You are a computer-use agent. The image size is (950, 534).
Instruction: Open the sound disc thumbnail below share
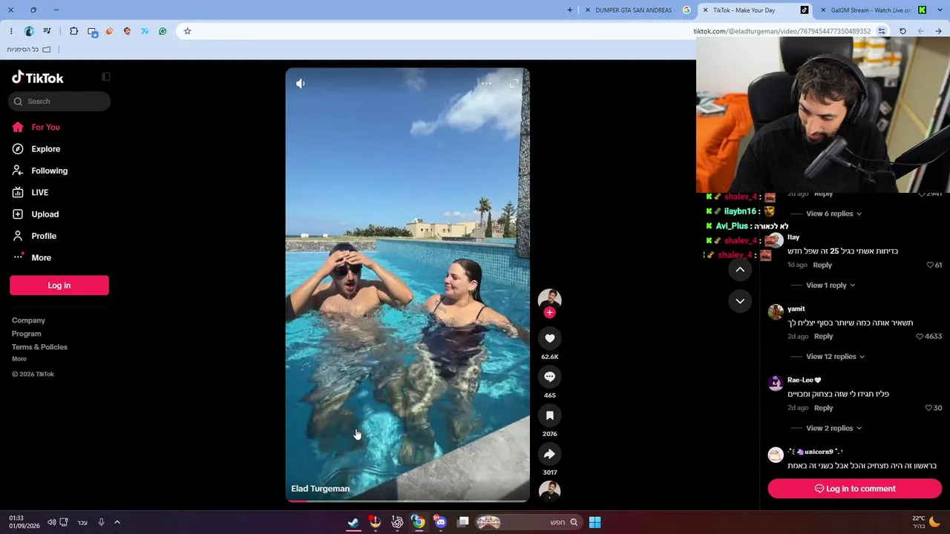[x=549, y=490]
